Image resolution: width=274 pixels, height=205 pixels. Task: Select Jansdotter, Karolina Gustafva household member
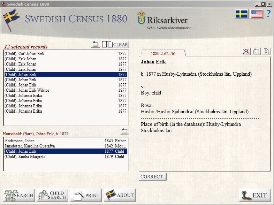click(66, 146)
